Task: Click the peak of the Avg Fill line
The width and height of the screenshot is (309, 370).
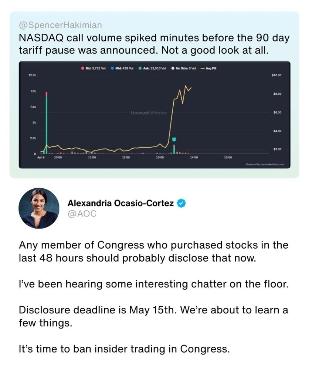Action: 185,86
